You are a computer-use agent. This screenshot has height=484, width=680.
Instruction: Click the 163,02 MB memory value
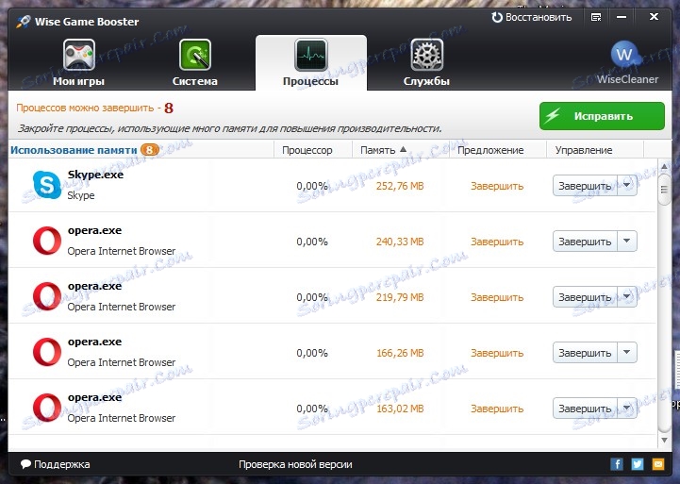[x=400, y=409]
